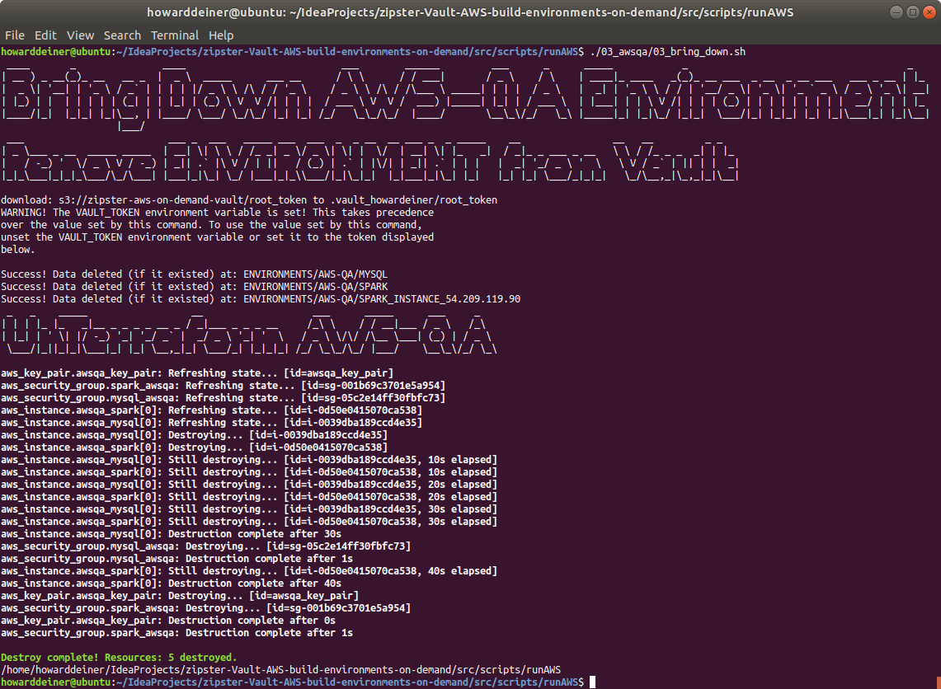Image resolution: width=941 pixels, height=689 pixels.
Task: Click the ENVIRONMENTS/AWS-QA/MYSQL success line
Action: coord(195,274)
